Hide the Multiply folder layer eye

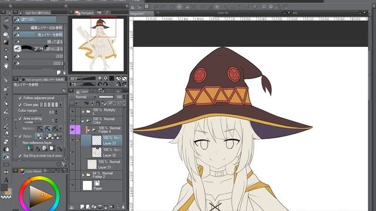[72, 112]
